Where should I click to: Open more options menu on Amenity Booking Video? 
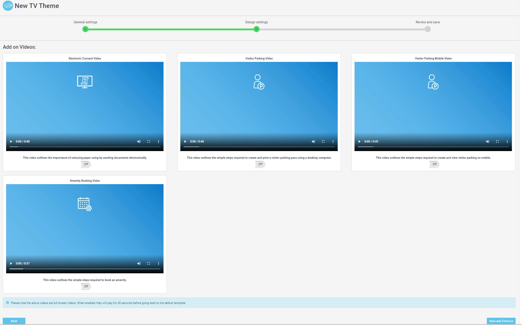(x=158, y=263)
